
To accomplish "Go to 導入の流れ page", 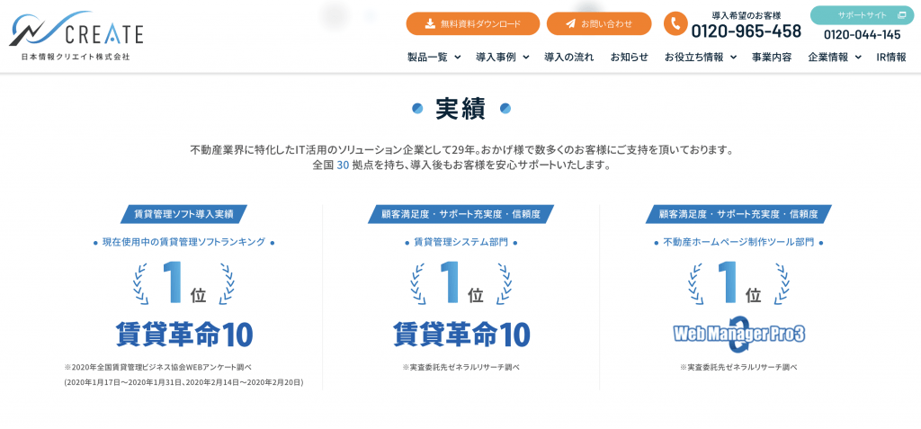I will [x=569, y=57].
